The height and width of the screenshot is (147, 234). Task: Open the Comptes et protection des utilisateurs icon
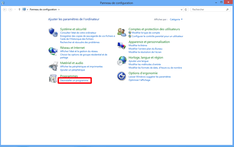click(122, 32)
